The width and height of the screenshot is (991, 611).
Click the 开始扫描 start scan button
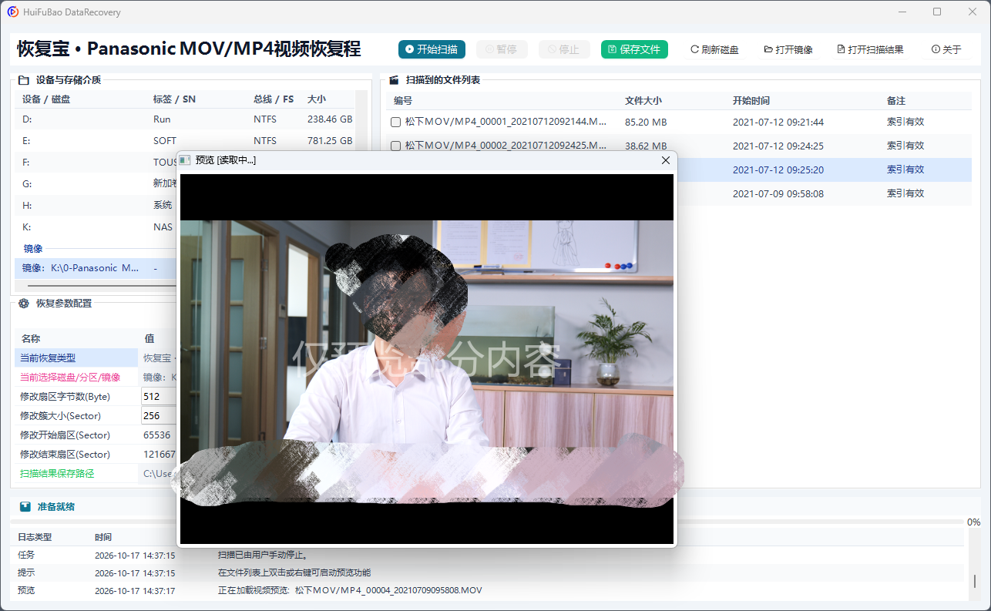click(x=432, y=49)
